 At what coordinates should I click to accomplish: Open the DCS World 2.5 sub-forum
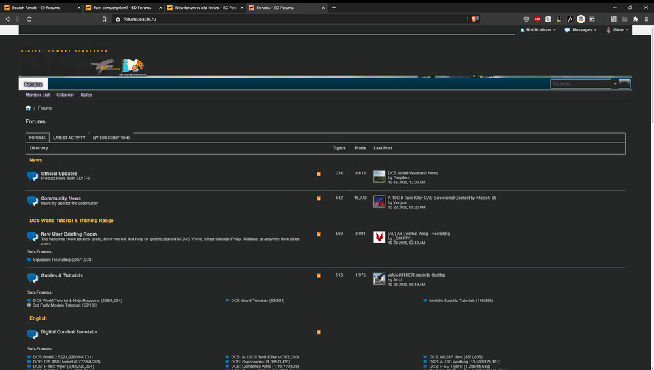click(x=63, y=357)
